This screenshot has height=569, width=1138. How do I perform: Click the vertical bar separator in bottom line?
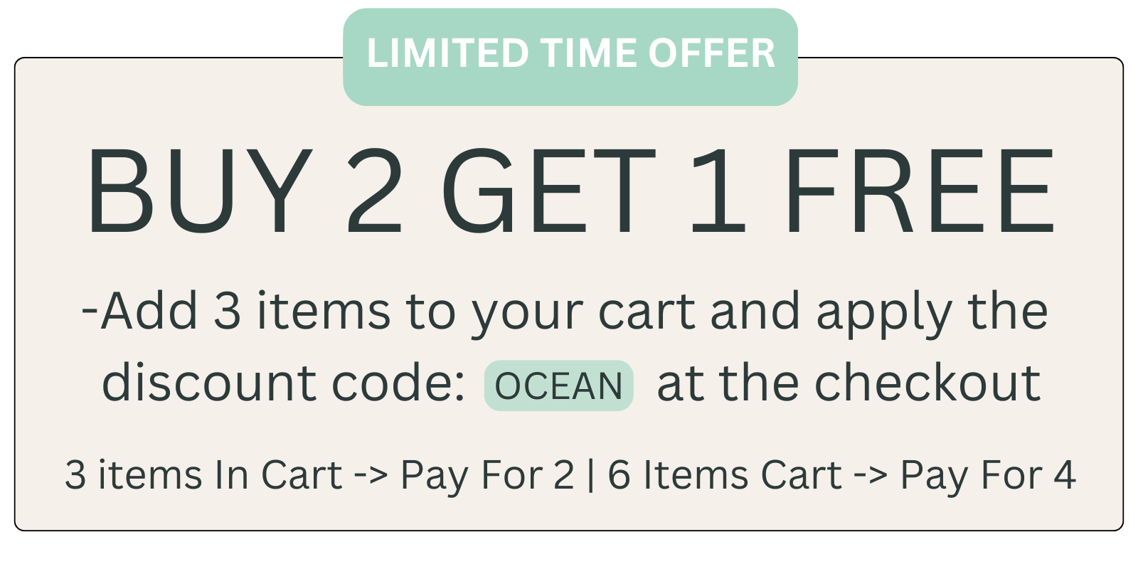[591, 475]
